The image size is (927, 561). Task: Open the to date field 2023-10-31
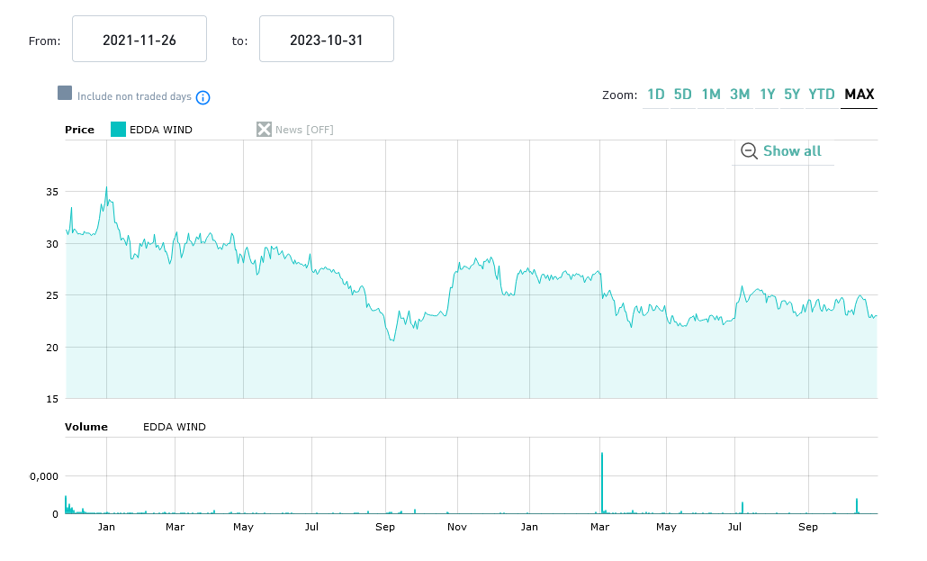327,40
